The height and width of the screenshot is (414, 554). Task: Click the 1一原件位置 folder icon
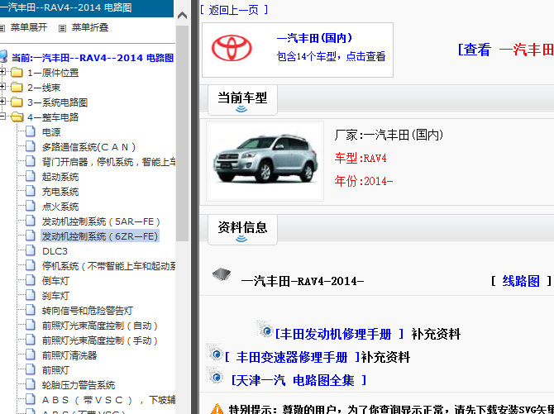pos(17,73)
